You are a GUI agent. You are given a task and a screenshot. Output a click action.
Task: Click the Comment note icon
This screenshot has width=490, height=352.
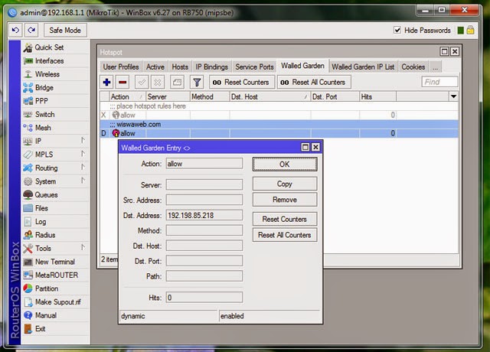[177, 82]
